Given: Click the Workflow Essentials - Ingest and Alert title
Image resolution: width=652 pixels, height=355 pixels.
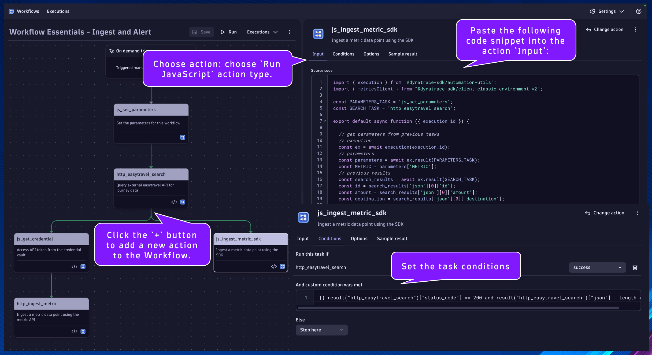Looking at the screenshot, I should [x=80, y=32].
